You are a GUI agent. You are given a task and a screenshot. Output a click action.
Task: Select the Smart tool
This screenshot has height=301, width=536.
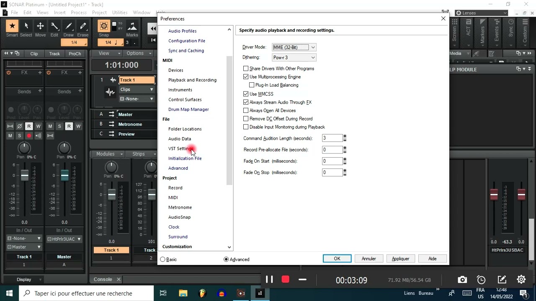12,26
